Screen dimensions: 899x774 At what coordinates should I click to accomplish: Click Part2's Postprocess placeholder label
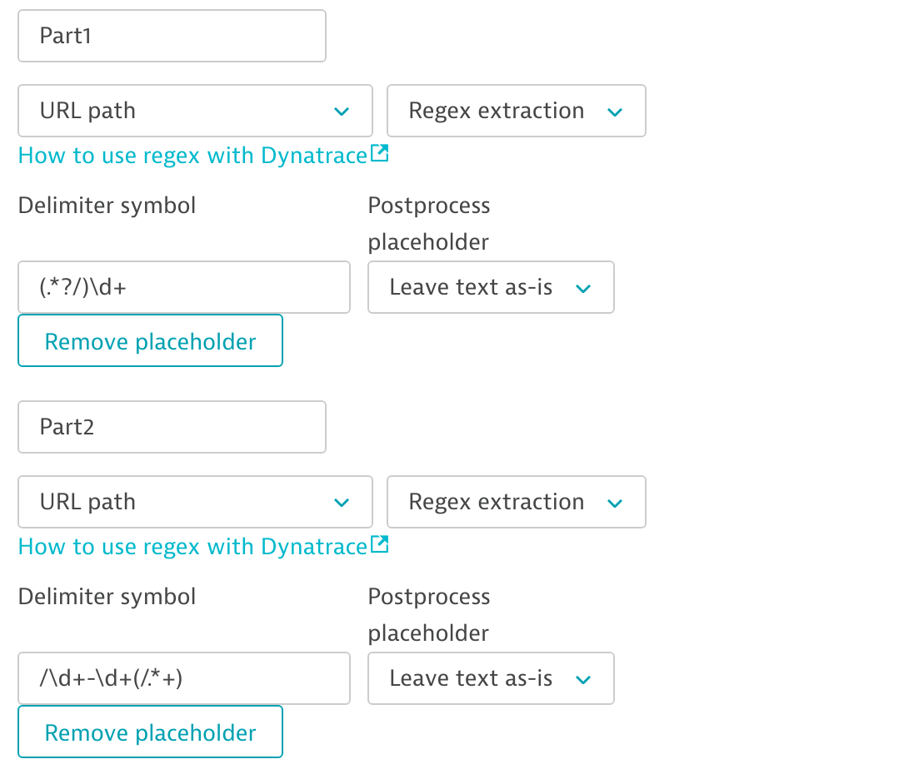point(429,615)
